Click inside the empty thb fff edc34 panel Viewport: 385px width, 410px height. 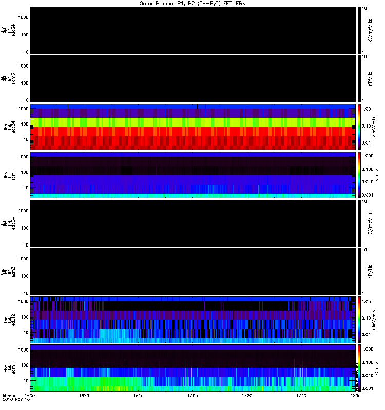pyautogui.click(x=192, y=30)
